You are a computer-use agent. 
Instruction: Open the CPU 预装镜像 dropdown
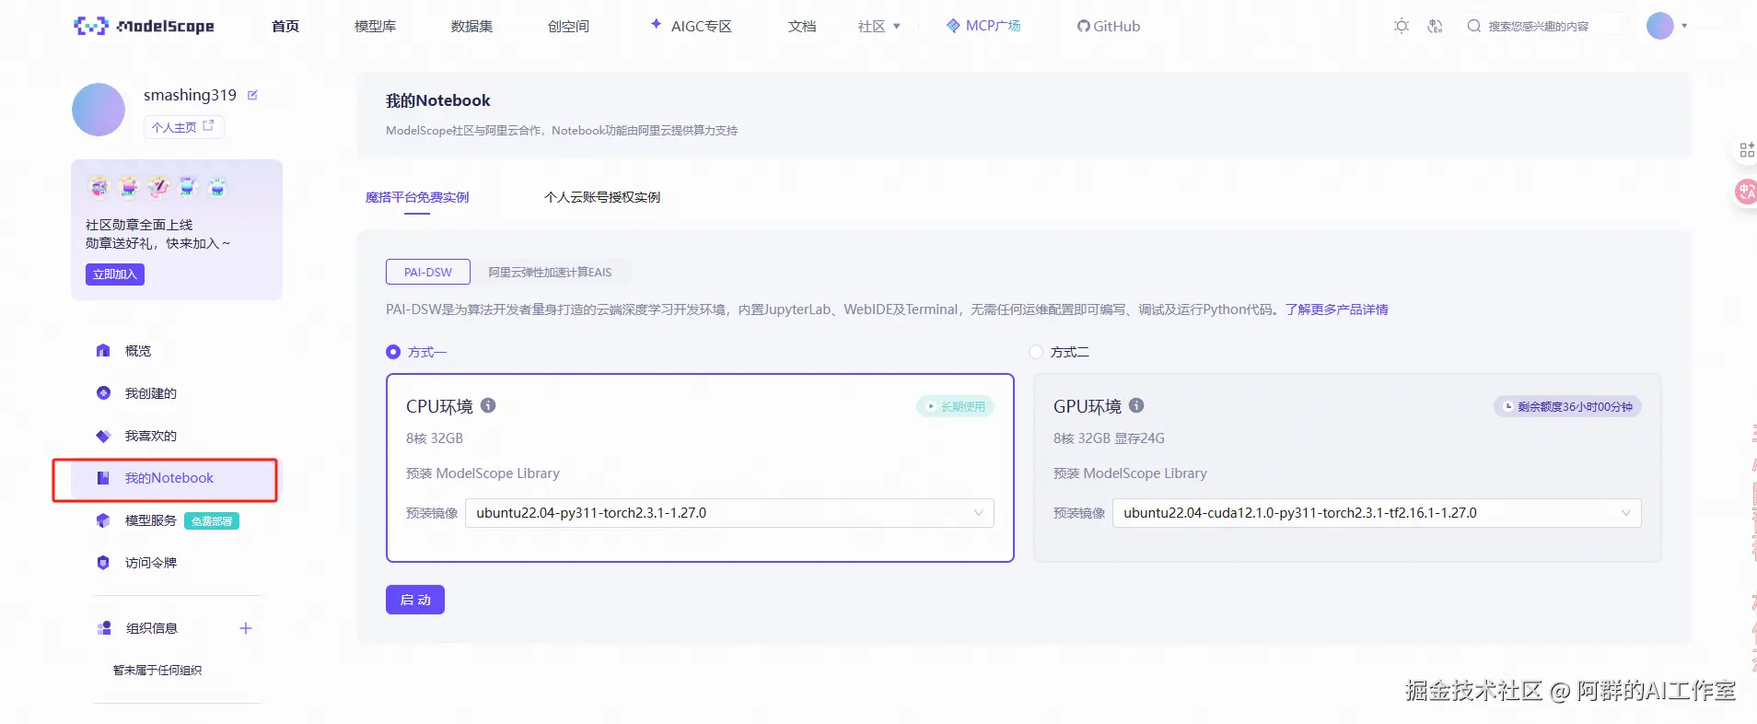(729, 513)
